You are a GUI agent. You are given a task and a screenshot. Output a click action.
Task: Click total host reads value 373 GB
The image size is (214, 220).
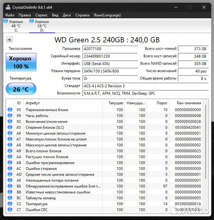coord(193,49)
